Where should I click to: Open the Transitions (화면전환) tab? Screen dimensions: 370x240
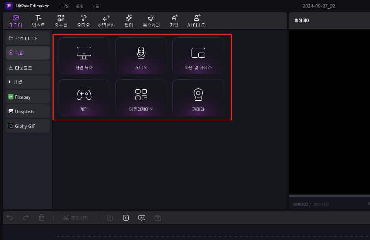[106, 20]
